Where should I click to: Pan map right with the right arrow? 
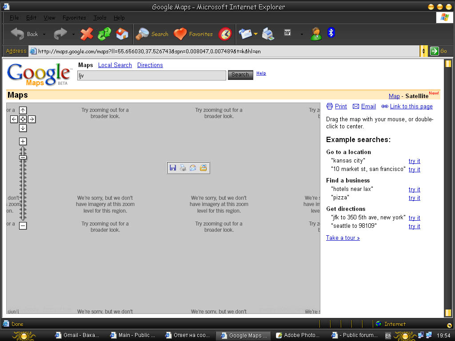(x=32, y=119)
